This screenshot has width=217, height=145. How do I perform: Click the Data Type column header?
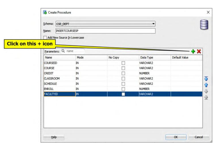pos(155,57)
